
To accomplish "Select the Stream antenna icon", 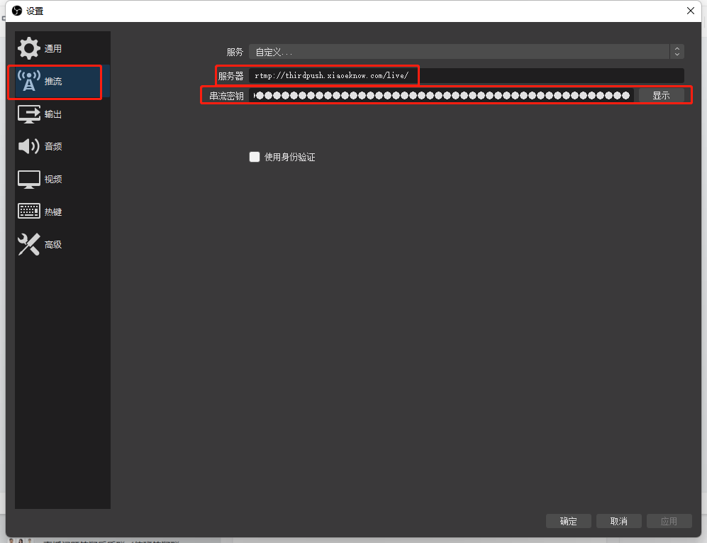I will pos(29,81).
